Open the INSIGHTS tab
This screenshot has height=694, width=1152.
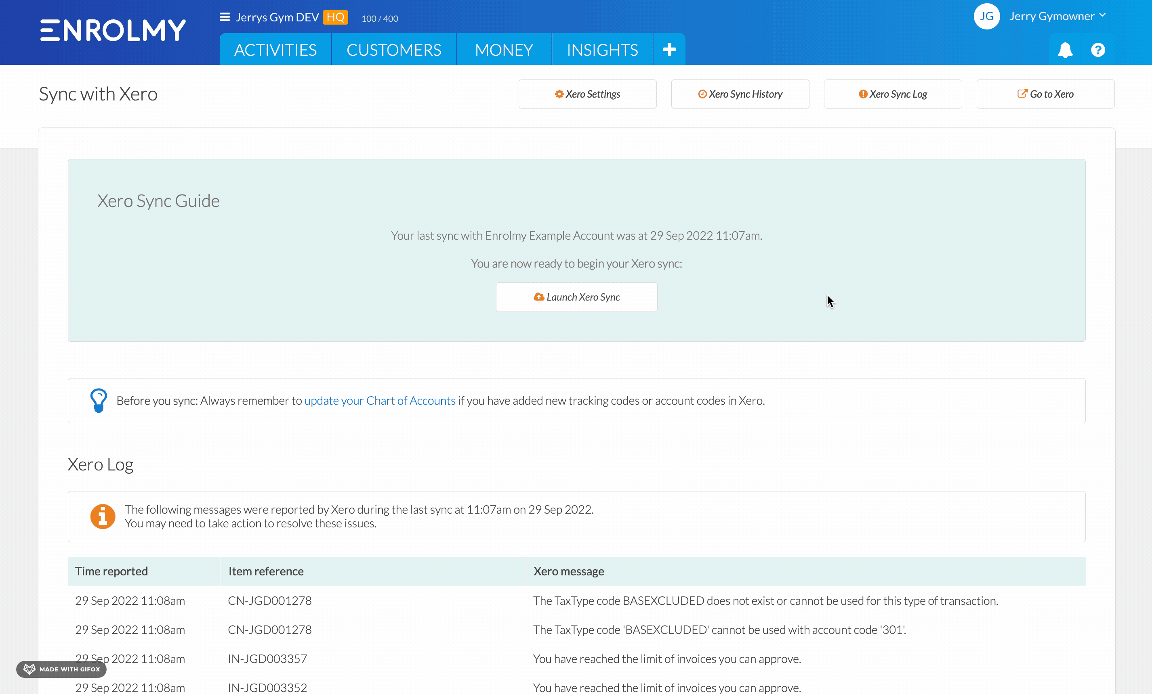coord(602,50)
